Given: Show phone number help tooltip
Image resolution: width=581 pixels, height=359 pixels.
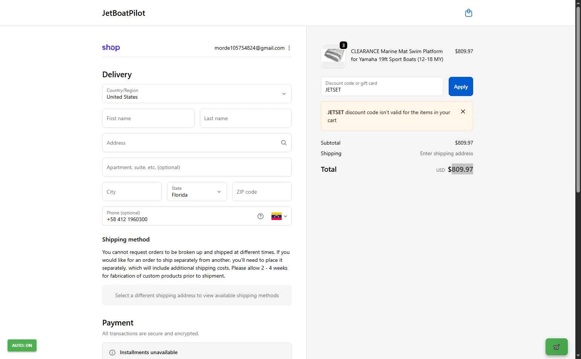Looking at the screenshot, I should tap(261, 216).
